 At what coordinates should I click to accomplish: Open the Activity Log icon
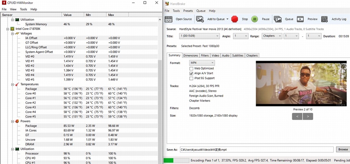(x=325, y=19)
